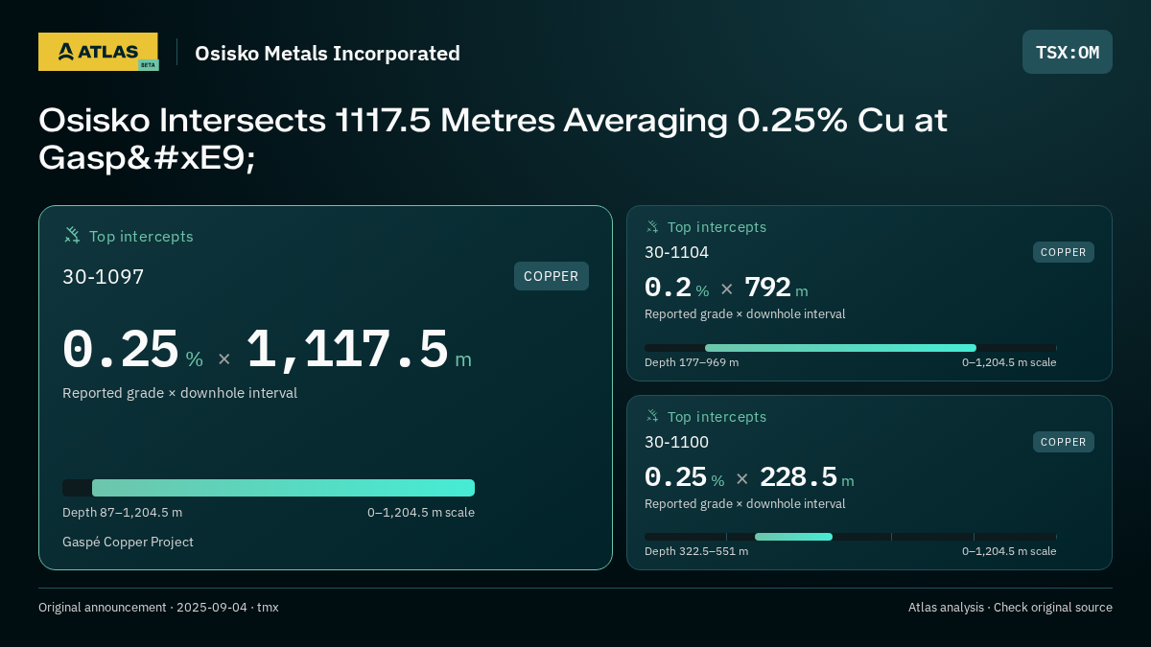The image size is (1151, 647).
Task: Click the COPPER tag on hole 30-1104
Action: pyautogui.click(x=1064, y=252)
